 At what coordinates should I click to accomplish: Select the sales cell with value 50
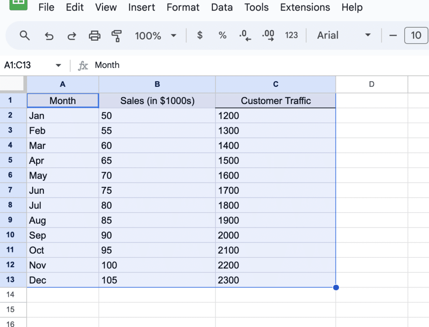157,116
